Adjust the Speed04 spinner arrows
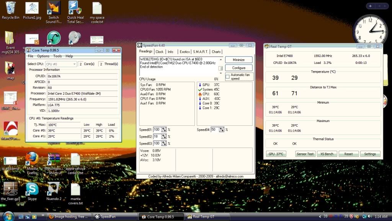 pyautogui.click(x=222, y=130)
